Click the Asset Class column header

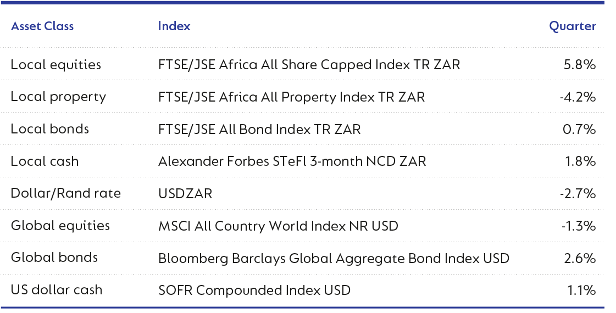[x=42, y=26]
